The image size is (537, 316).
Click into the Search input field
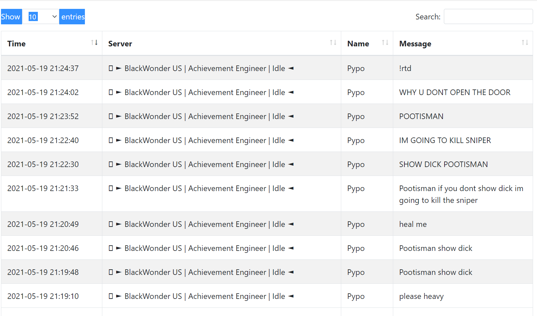click(488, 16)
